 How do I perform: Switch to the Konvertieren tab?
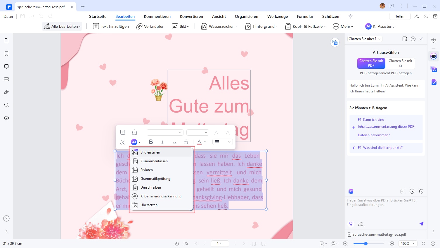tap(191, 16)
